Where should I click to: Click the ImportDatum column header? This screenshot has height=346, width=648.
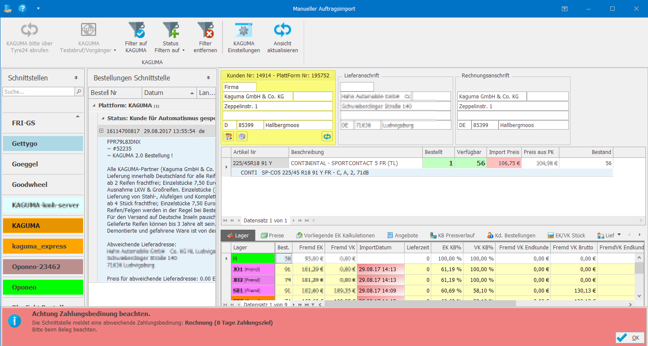[x=381, y=248]
